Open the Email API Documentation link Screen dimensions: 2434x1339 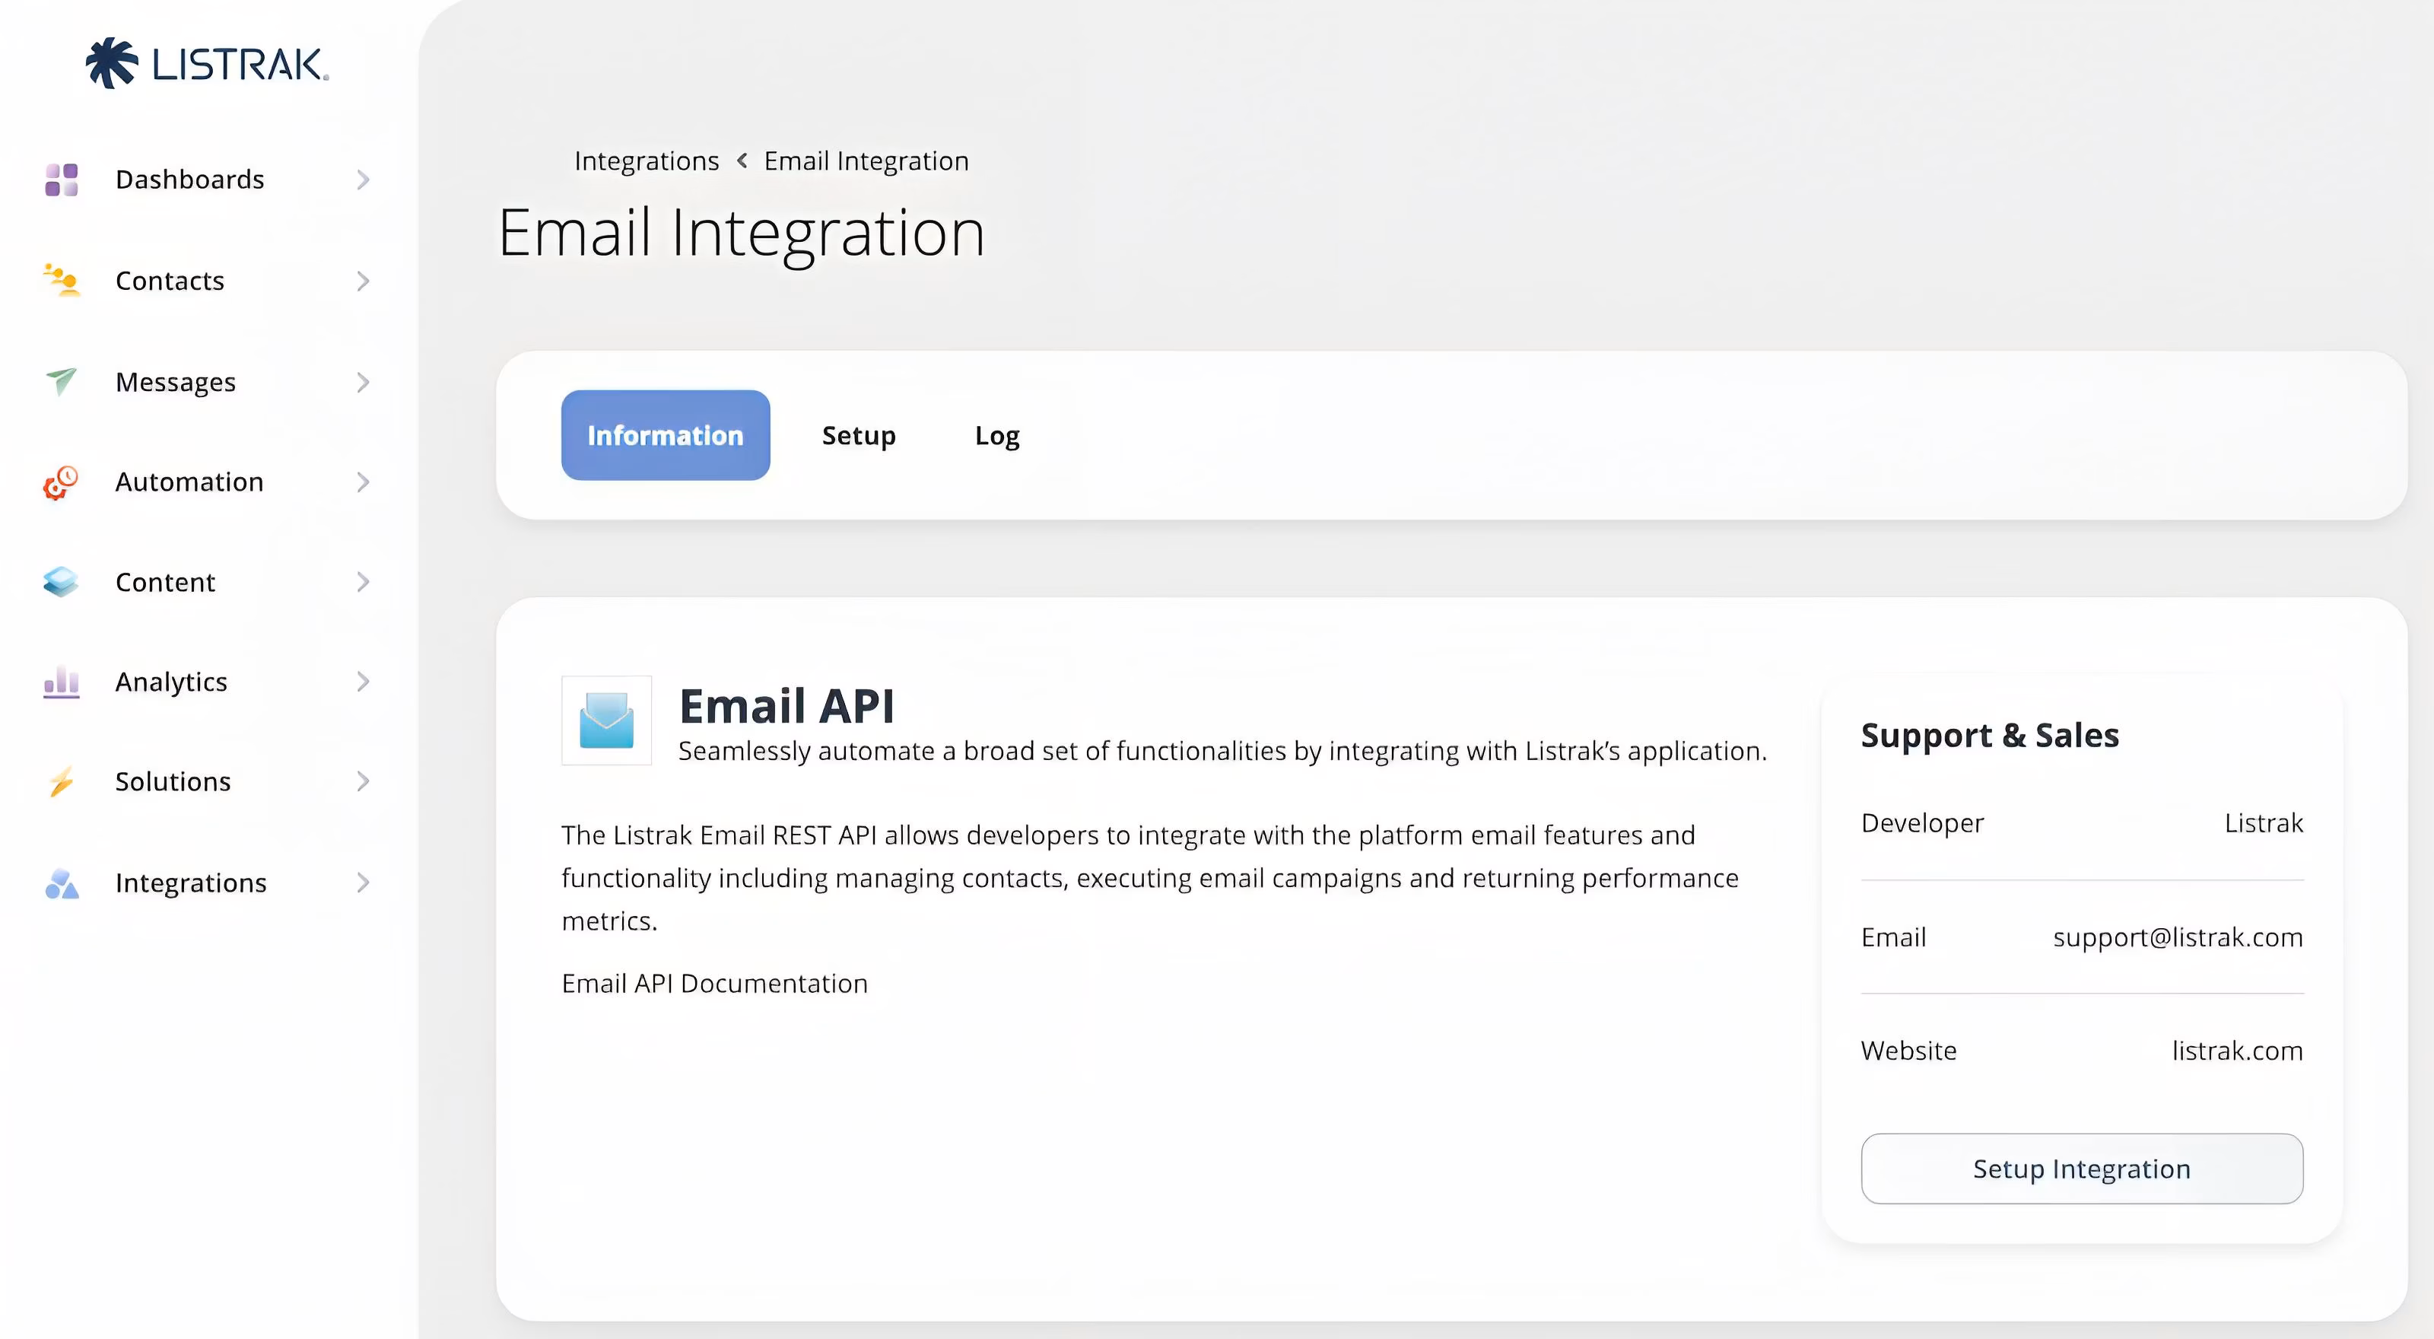pyautogui.click(x=714, y=984)
